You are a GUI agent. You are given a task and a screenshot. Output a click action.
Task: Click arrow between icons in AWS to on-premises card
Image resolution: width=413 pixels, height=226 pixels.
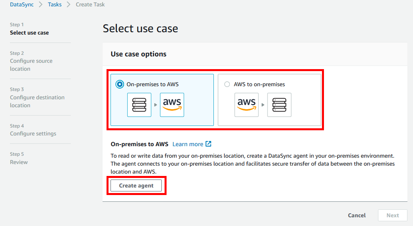pyautogui.click(x=263, y=105)
